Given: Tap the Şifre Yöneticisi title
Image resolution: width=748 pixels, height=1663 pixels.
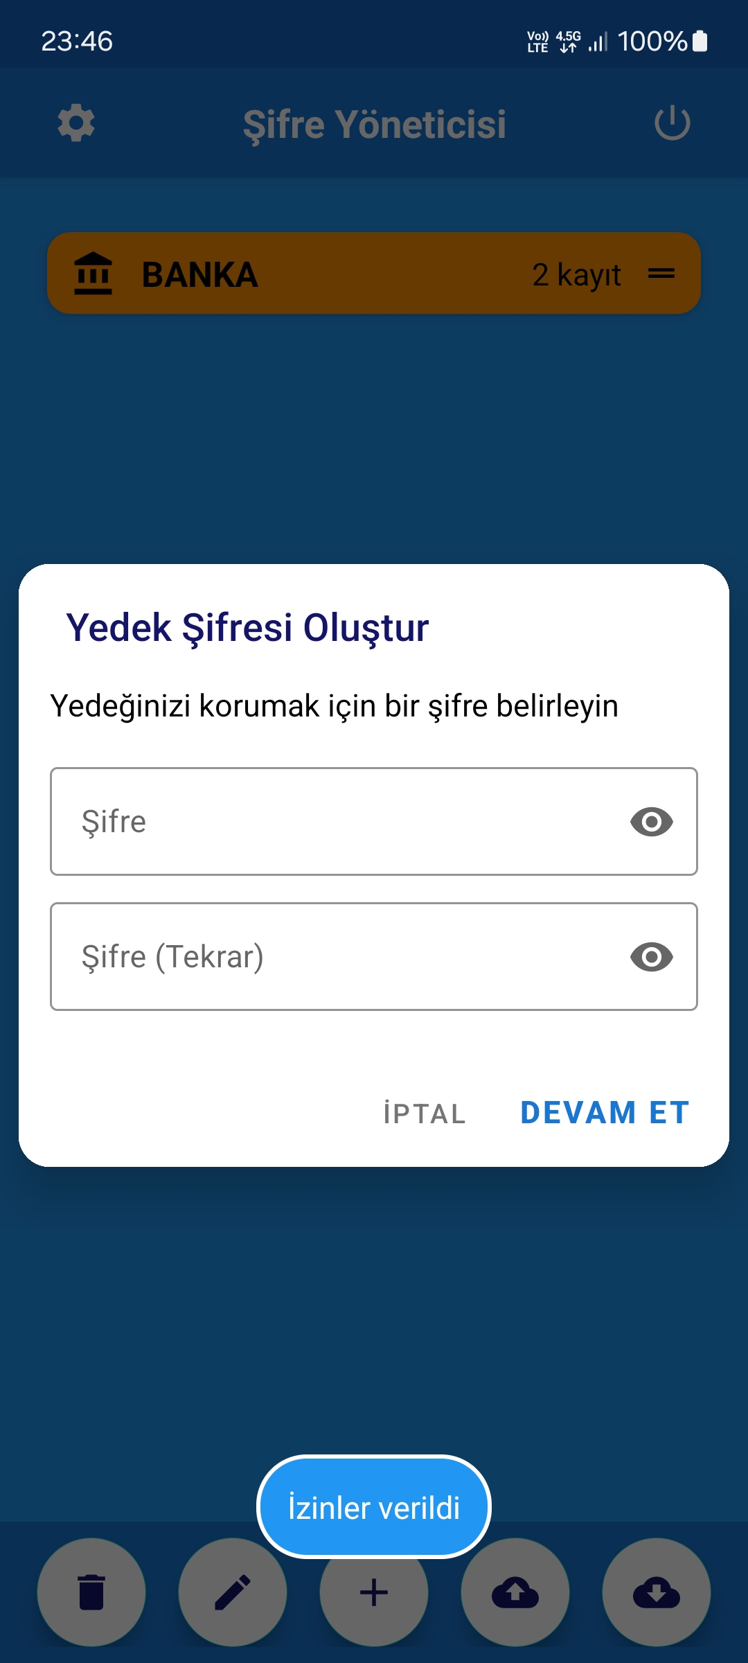Looking at the screenshot, I should pyautogui.click(x=374, y=125).
